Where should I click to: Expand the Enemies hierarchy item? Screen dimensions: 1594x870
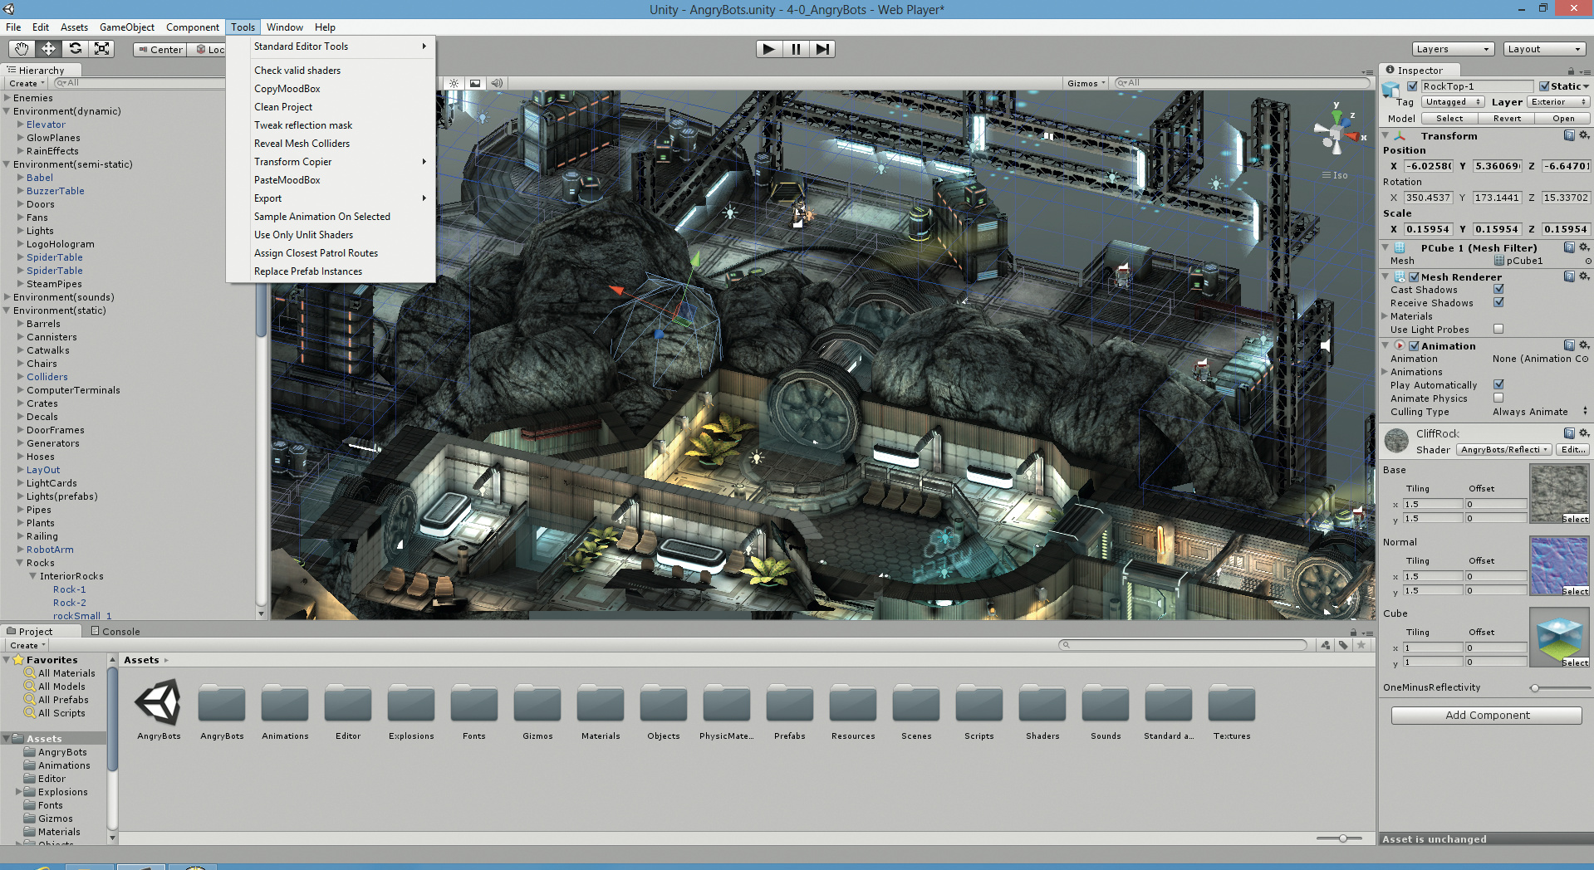pos(7,98)
